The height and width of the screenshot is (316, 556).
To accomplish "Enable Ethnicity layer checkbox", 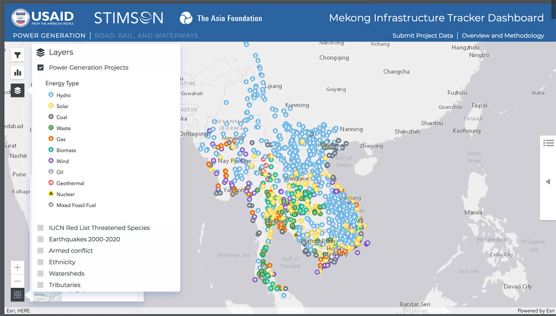I will pos(41,262).
